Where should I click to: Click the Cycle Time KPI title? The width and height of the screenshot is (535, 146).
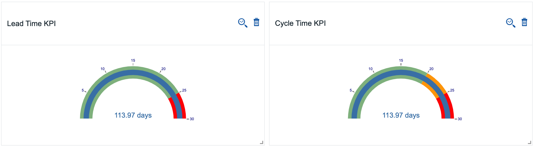point(300,23)
